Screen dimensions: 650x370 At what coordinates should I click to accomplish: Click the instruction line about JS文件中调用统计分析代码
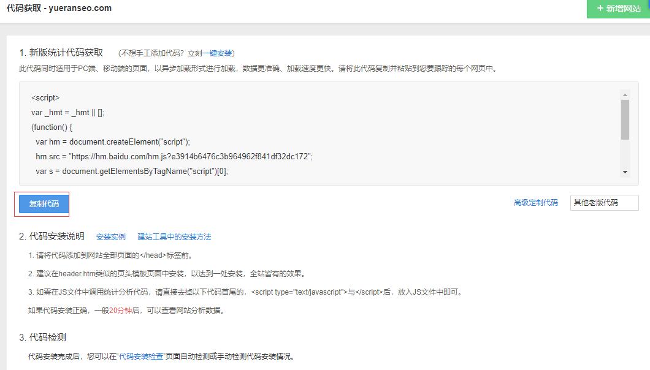coord(247,292)
